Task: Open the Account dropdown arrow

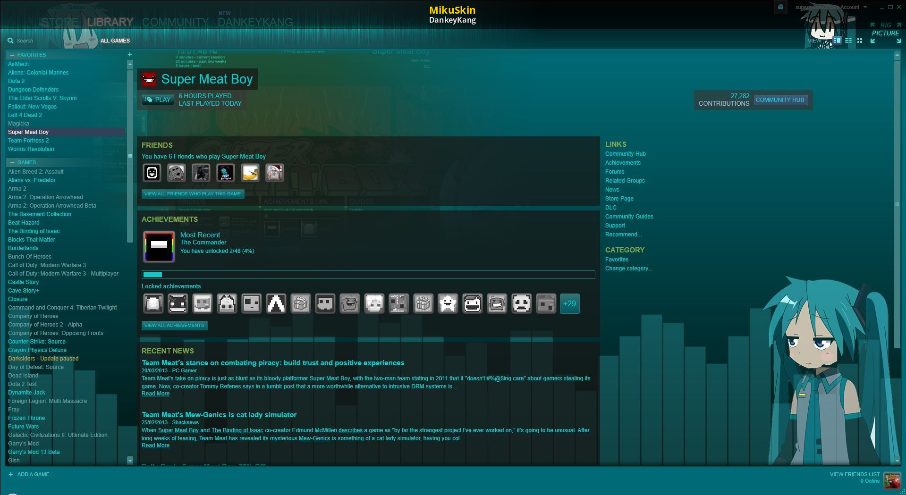Action: [x=865, y=7]
